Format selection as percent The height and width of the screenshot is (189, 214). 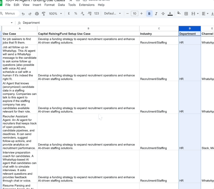point(76,14)
